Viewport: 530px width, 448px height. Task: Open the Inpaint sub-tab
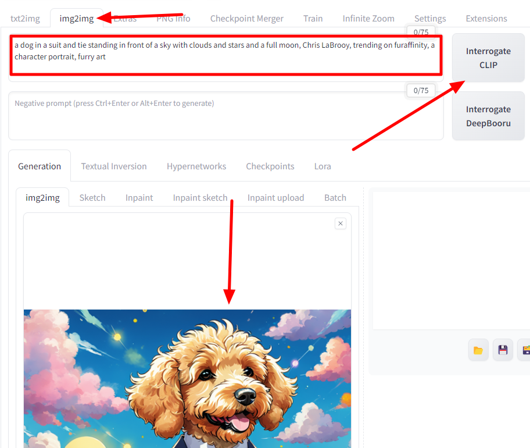(139, 198)
